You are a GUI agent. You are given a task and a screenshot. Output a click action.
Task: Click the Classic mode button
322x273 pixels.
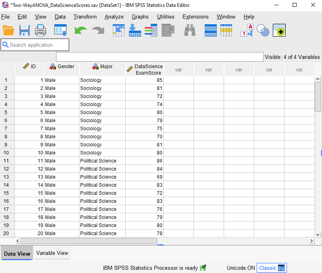272,268
